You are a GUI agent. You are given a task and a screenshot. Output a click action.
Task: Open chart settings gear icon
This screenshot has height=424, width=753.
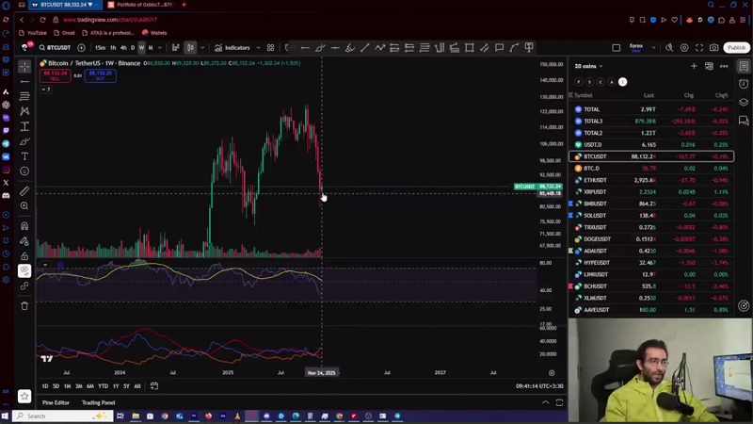point(684,48)
